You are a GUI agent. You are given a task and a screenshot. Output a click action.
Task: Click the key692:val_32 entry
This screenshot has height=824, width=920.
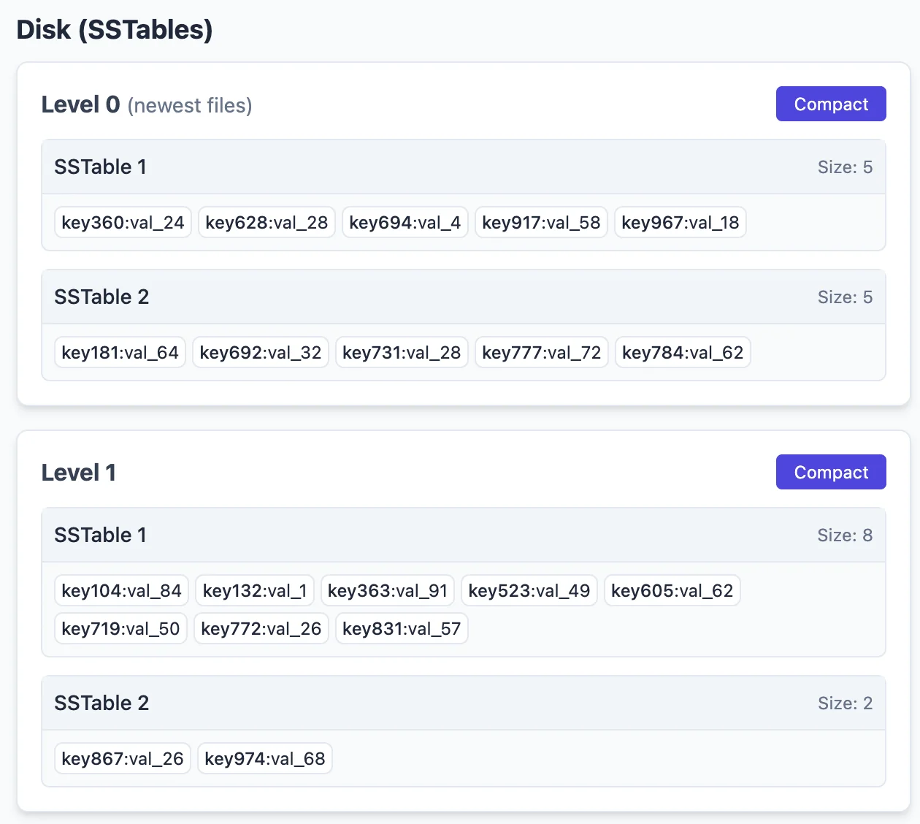261,353
